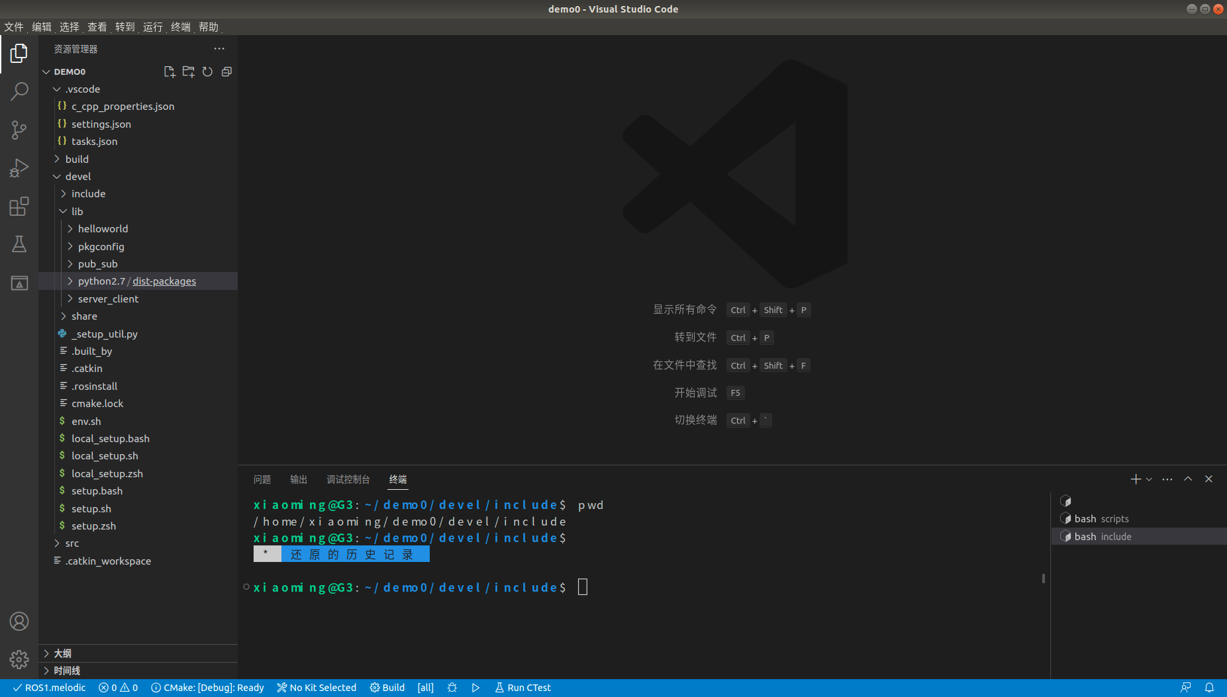Open the 查看 menu
The image size is (1227, 697).
coord(97,26)
